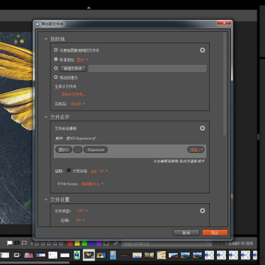Image resolution: width=265 pixels, height=265 pixels.
Task: Open the If File Exists dropdown
Action: click(93, 184)
